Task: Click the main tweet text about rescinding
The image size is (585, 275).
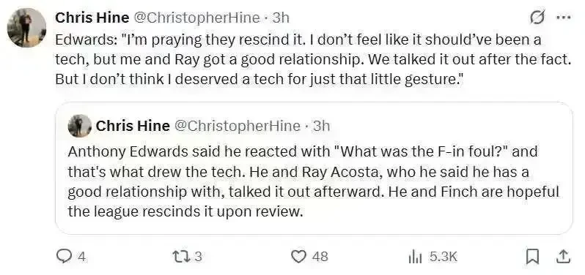Action: click(x=314, y=59)
